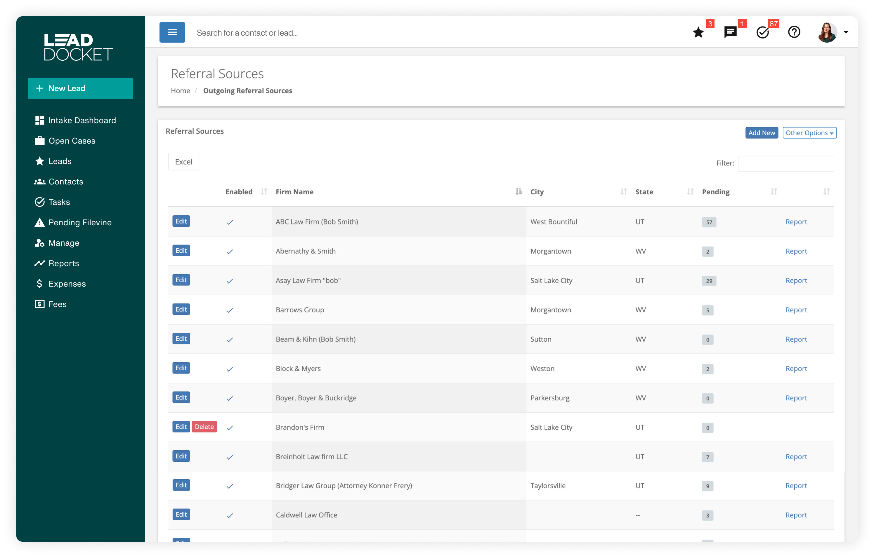874x558 pixels.
Task: Open the Report for Abernathy & Smith
Action: click(x=796, y=251)
